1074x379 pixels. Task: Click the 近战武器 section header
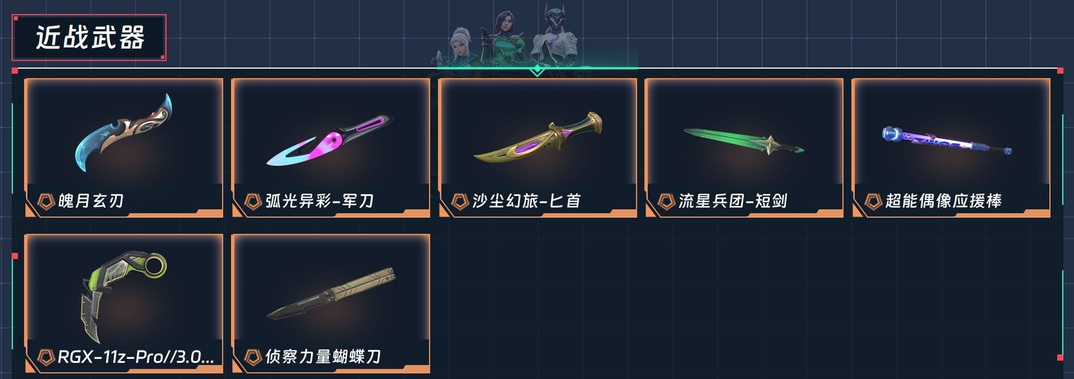[89, 37]
